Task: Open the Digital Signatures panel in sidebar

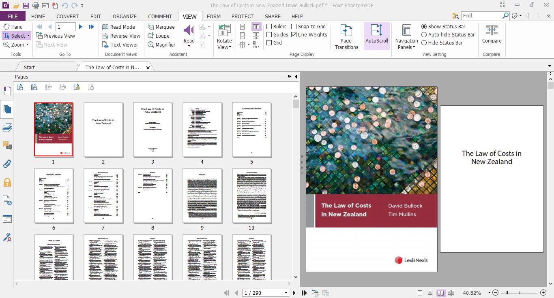Action: (x=7, y=237)
